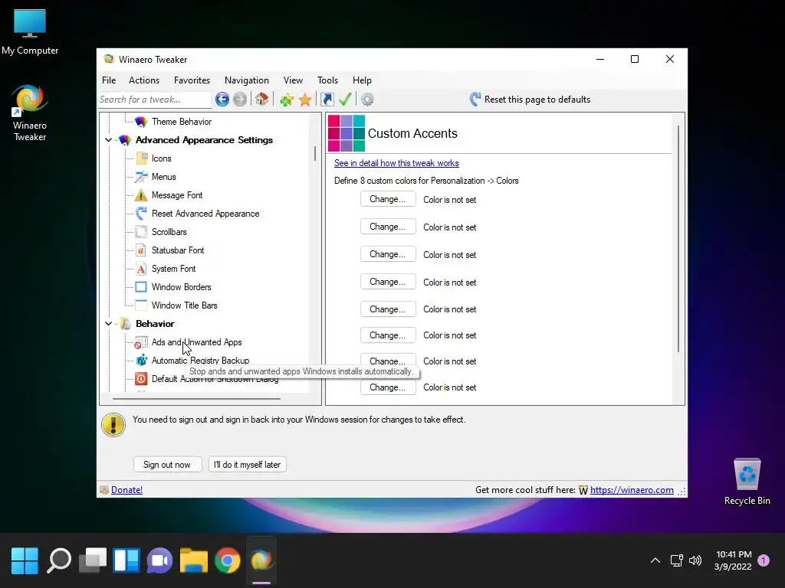Click the right pane vertical scrollbar
Viewport: 785px width, 588px height.
point(678,239)
